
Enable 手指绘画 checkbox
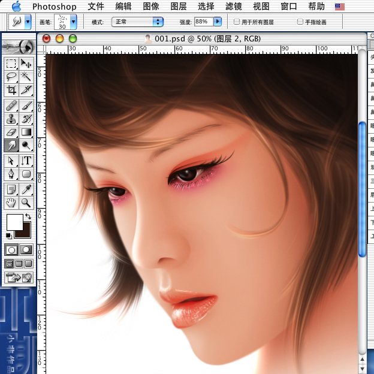click(300, 22)
